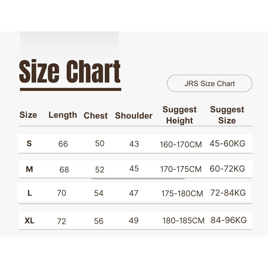The image size is (268, 268).
Task: Click the Suggest Height column header
Action: coord(179,115)
